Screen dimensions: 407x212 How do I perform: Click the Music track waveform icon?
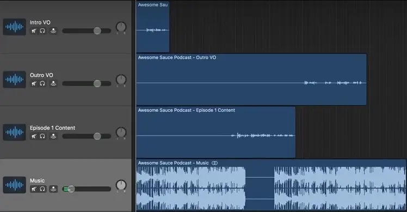pos(15,185)
